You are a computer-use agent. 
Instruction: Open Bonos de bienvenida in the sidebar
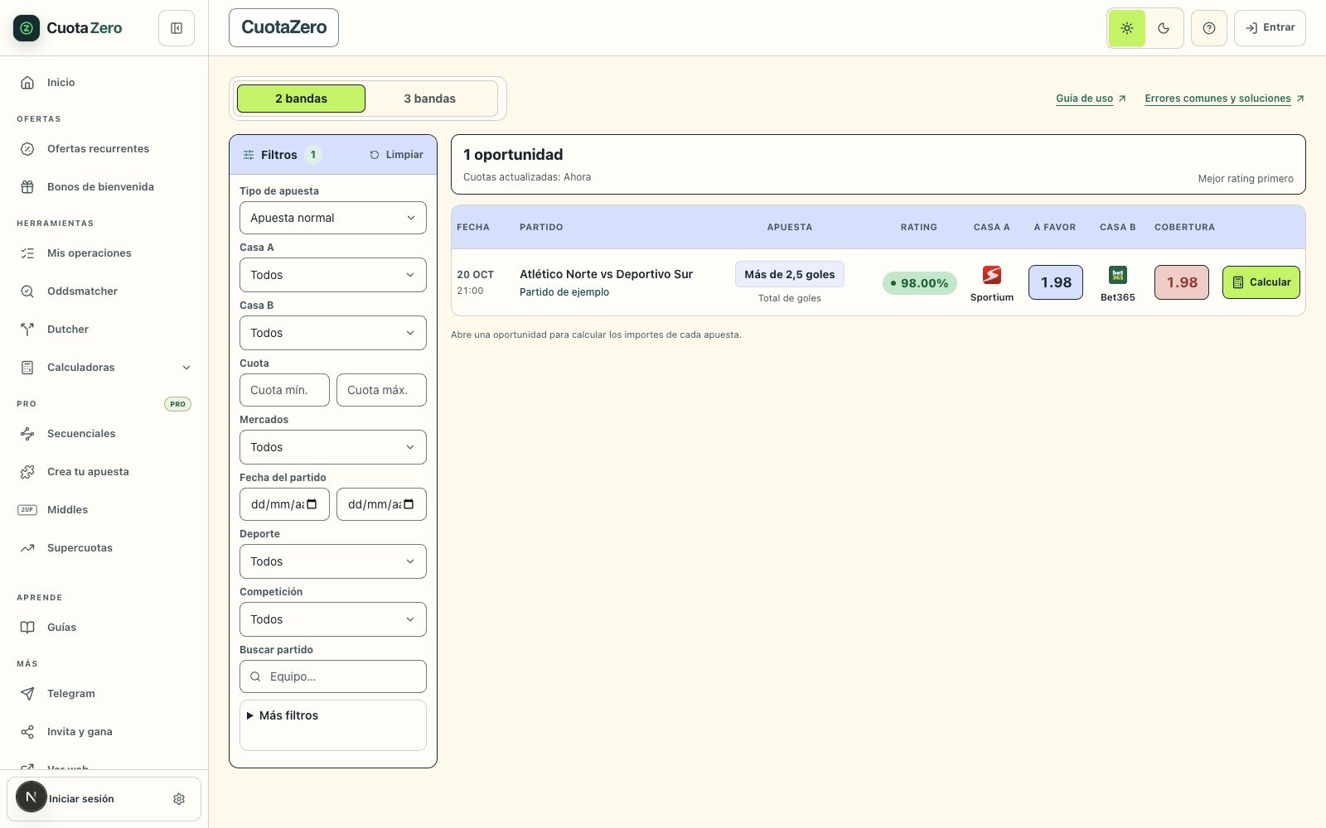(x=104, y=187)
